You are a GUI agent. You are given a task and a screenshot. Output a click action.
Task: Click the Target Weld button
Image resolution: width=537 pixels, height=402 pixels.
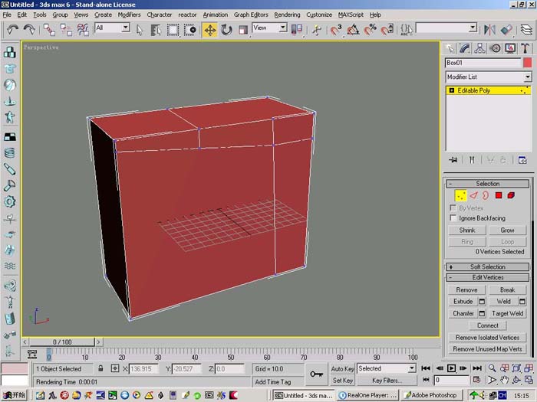507,313
